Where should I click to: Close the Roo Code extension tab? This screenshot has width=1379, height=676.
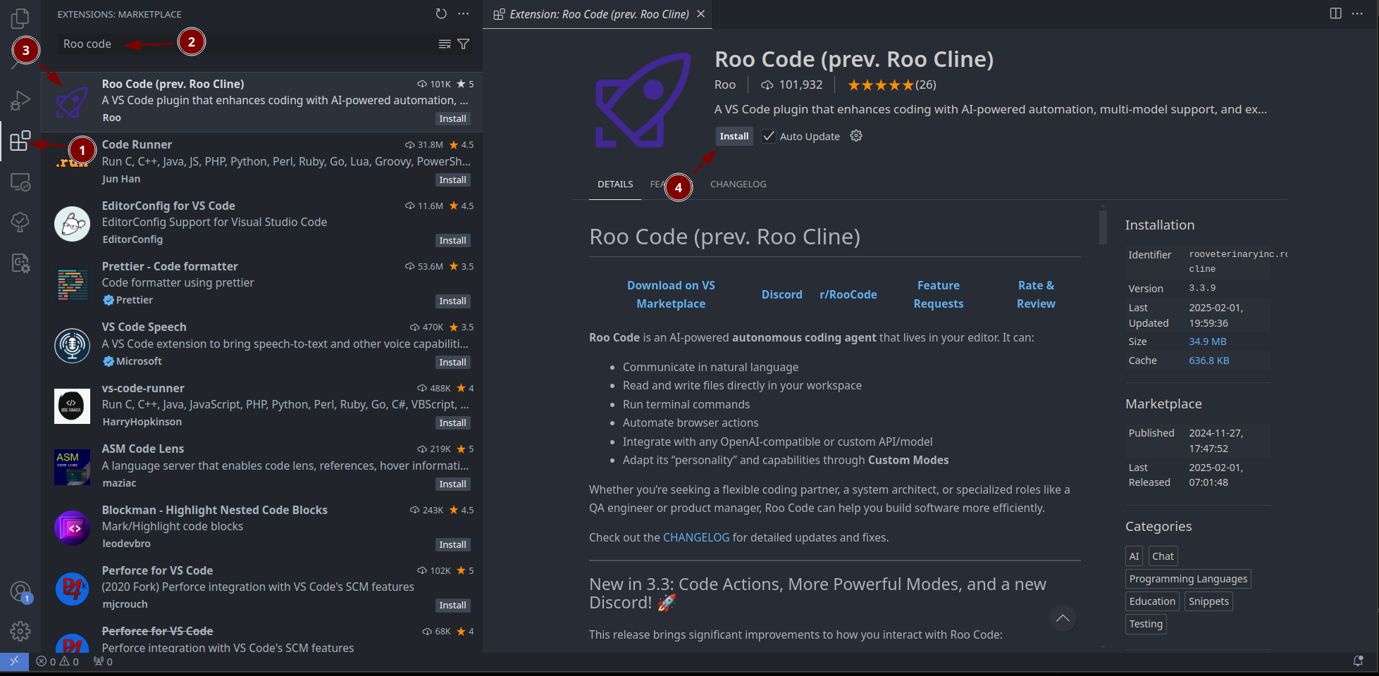click(700, 14)
